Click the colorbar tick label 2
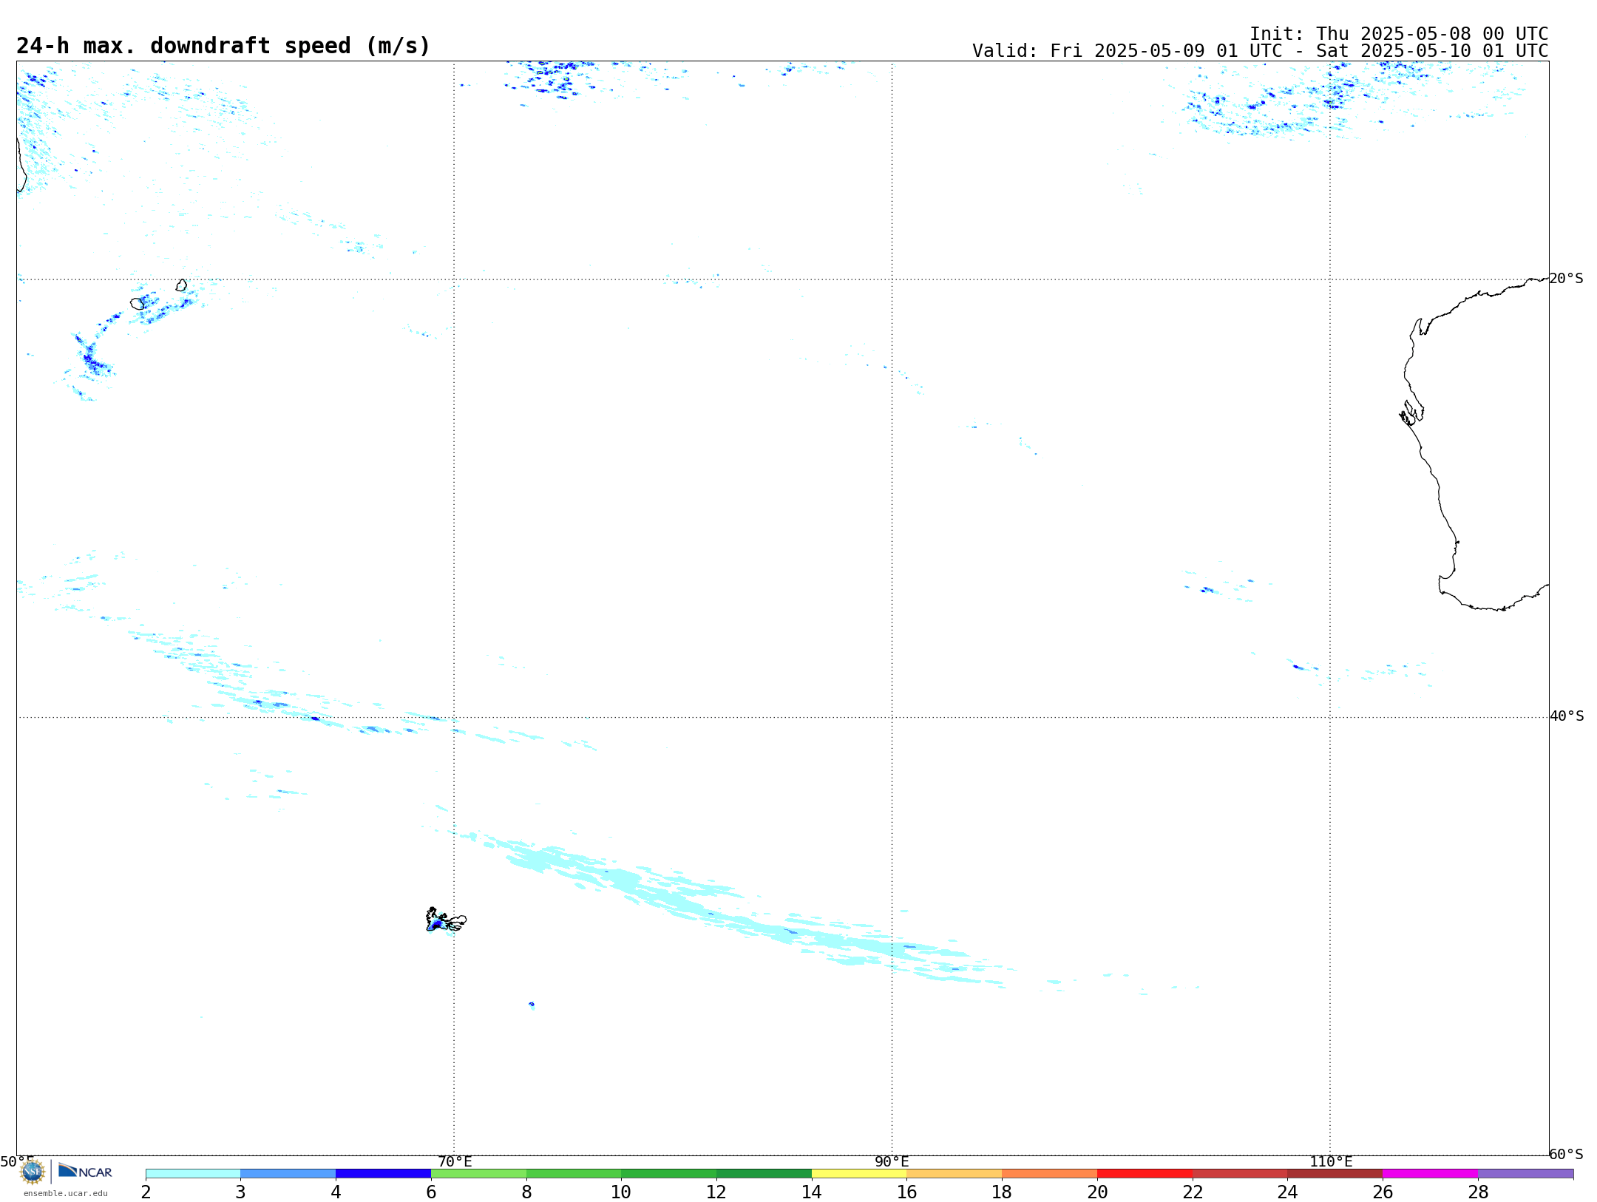 pyautogui.click(x=146, y=1192)
